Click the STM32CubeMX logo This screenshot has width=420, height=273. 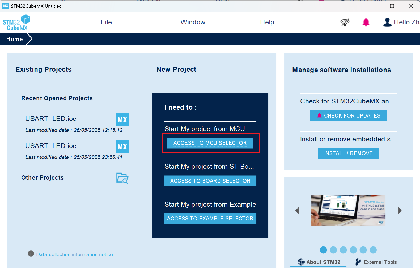pyautogui.click(x=16, y=23)
